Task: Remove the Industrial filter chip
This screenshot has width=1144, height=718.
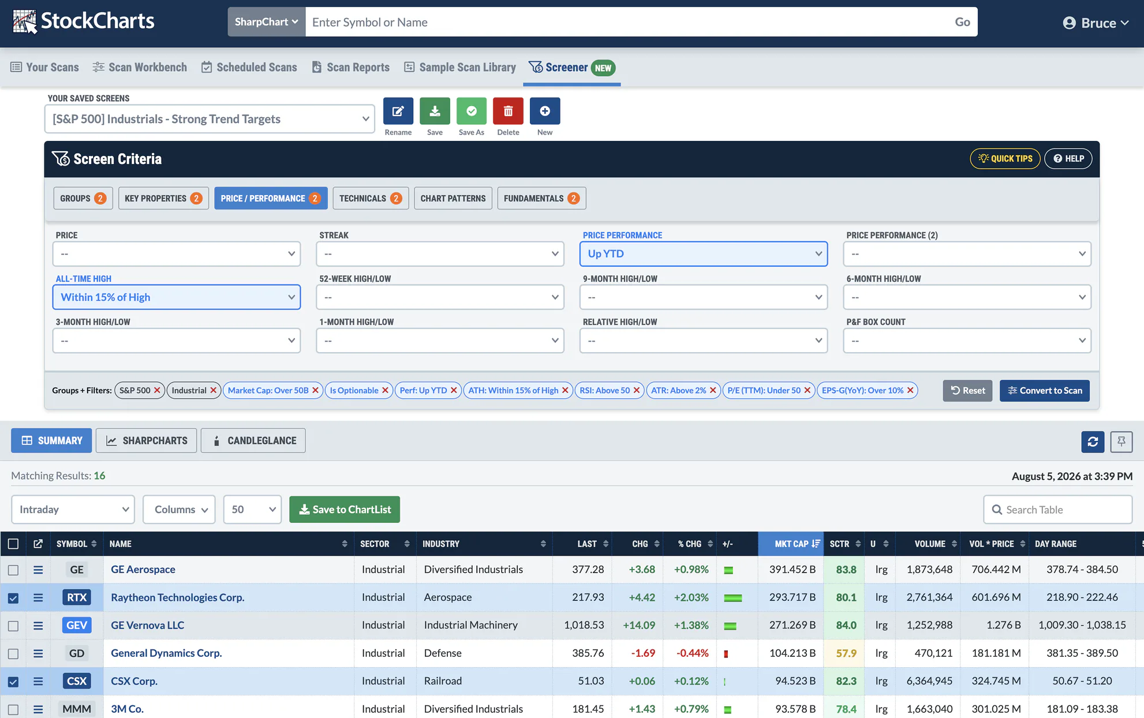Action: 214,391
